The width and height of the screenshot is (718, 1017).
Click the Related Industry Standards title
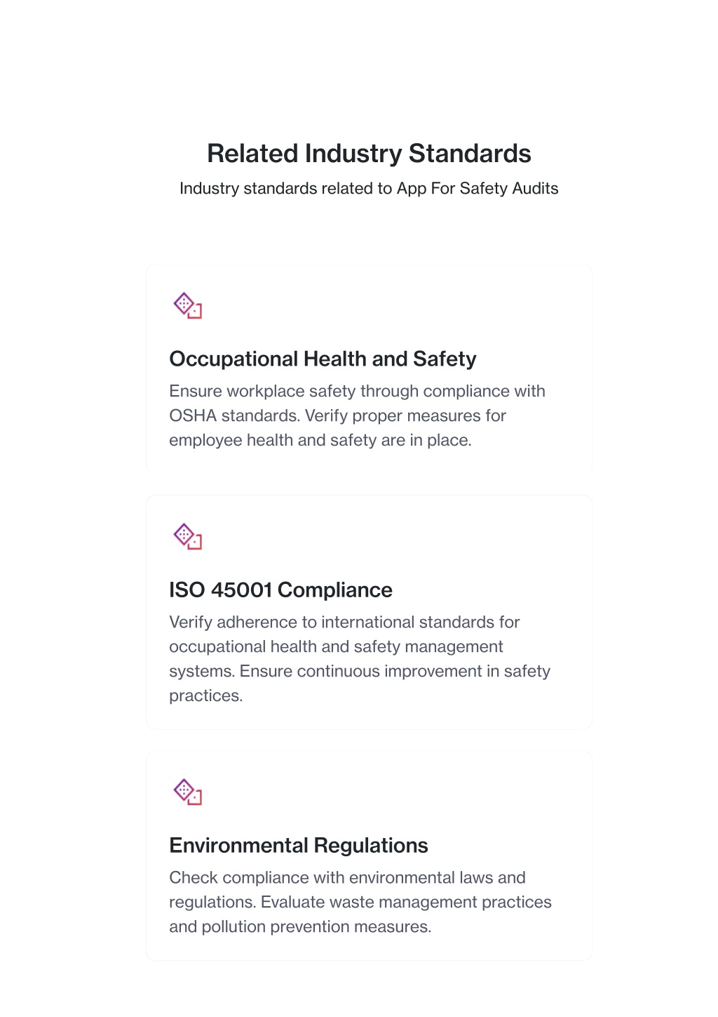point(369,153)
